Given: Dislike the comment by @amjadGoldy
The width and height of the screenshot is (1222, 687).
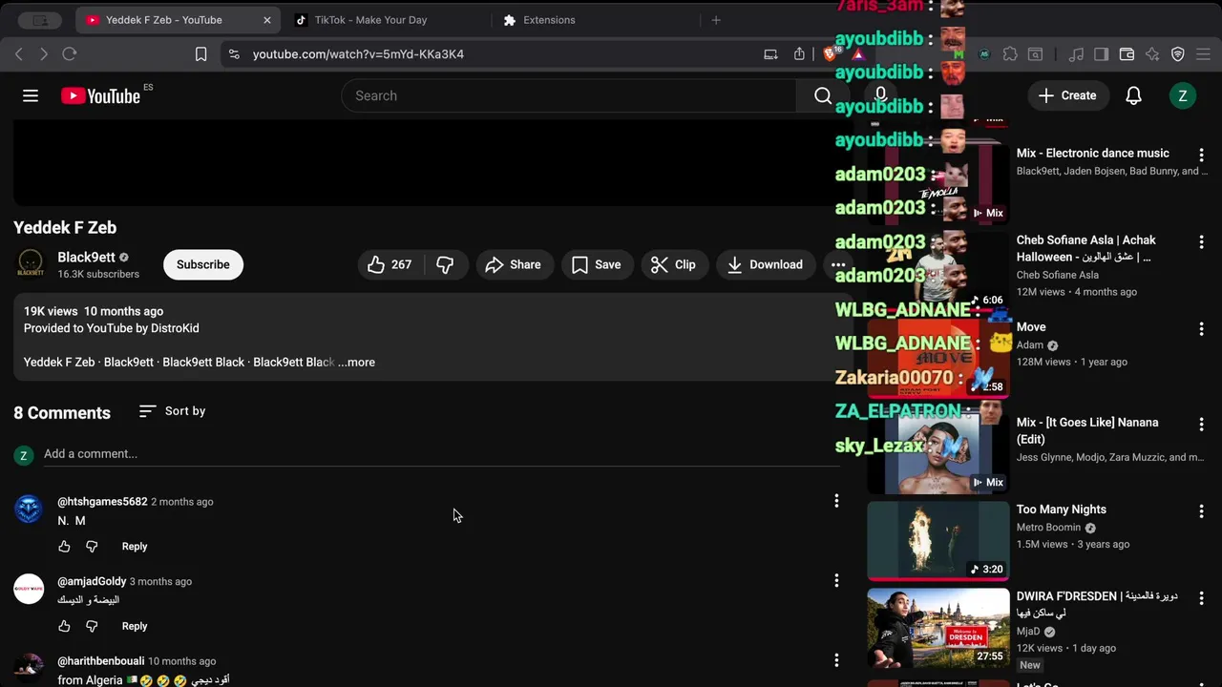Looking at the screenshot, I should 92,627.
